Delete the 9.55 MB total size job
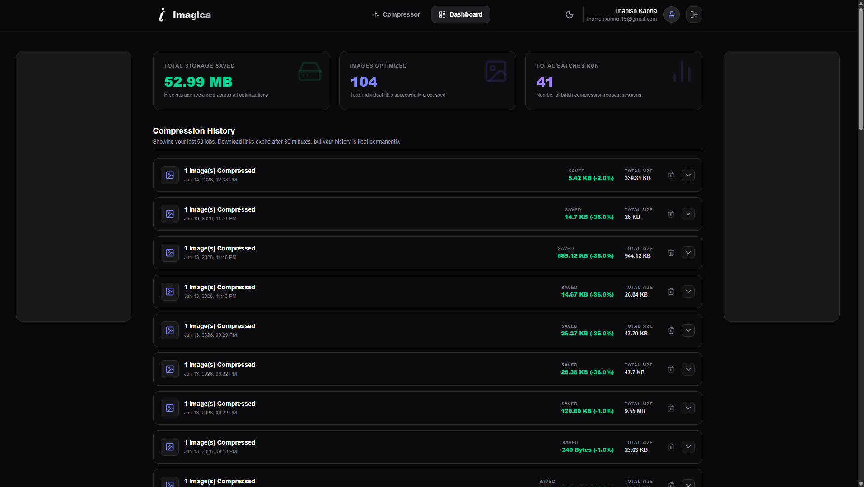This screenshot has height=487, width=864. click(671, 408)
